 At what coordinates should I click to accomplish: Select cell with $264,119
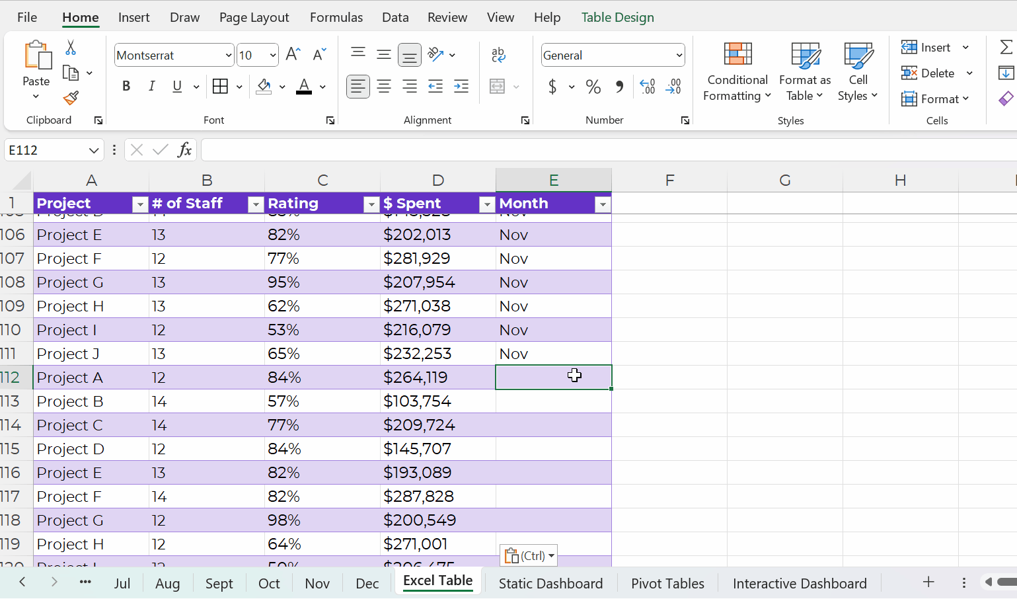click(437, 378)
